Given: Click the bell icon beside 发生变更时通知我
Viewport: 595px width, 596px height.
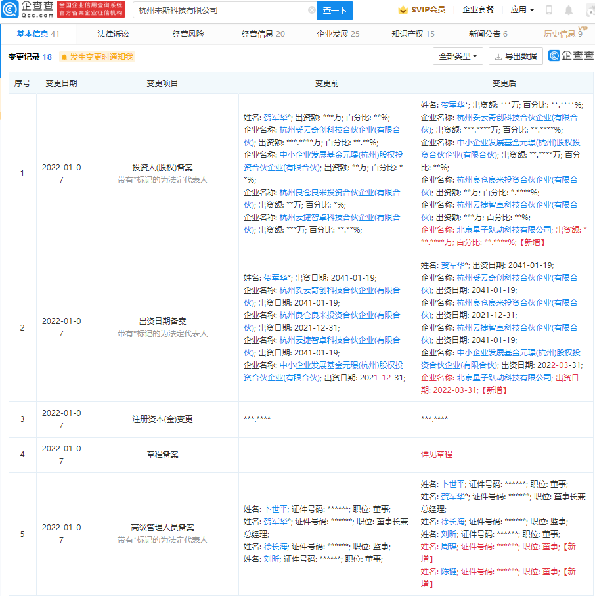Looking at the screenshot, I should click(x=64, y=57).
